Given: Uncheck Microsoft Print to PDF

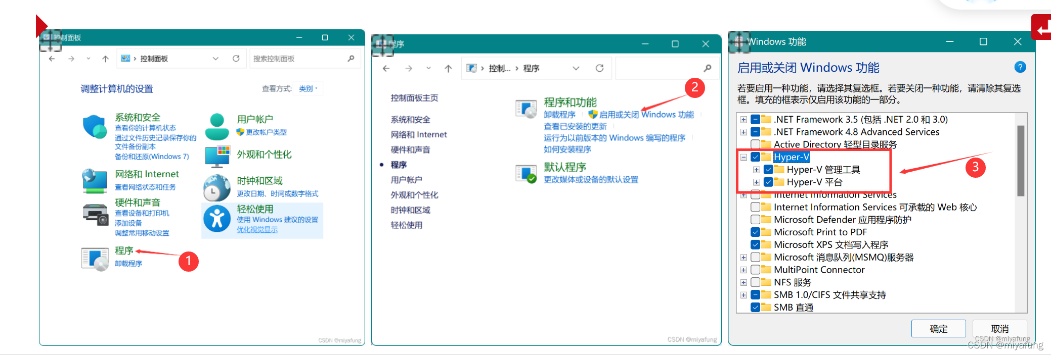Looking at the screenshot, I should tap(755, 232).
